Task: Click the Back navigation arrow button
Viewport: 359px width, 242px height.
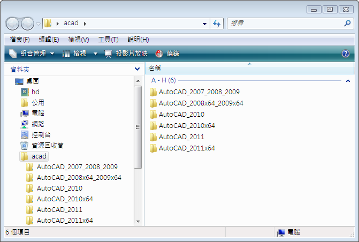Action: point(12,24)
